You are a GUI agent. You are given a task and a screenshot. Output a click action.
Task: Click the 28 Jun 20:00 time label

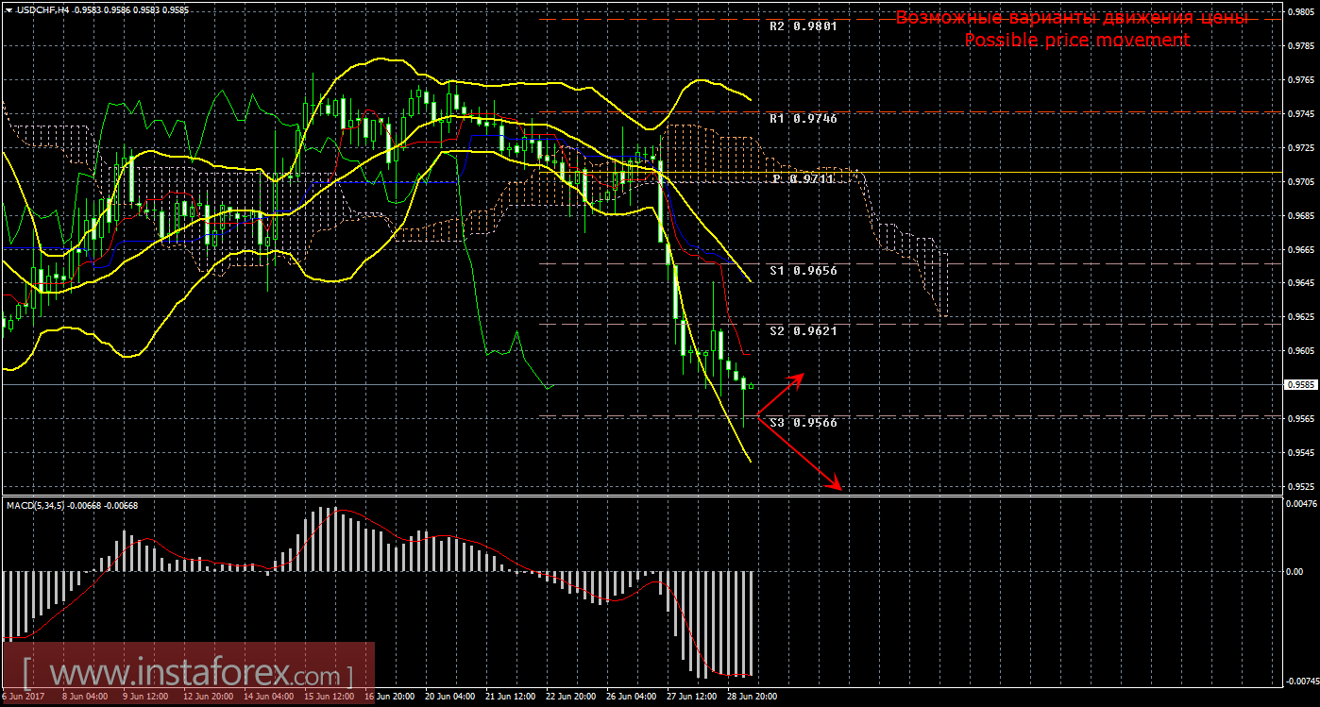(752, 697)
